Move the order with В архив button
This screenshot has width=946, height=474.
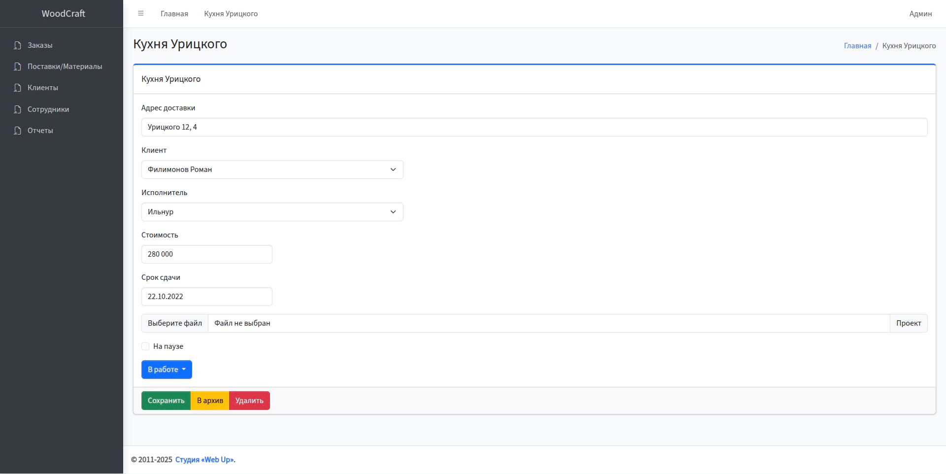pos(210,401)
